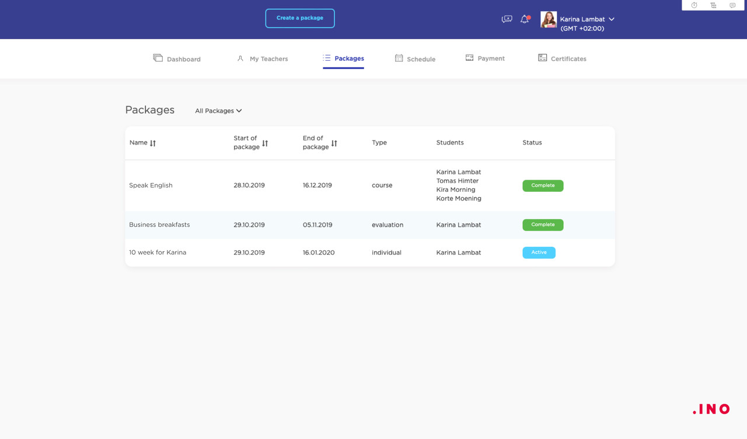Click Complete status of Business breakfasts
This screenshot has height=439, width=747.
click(543, 224)
